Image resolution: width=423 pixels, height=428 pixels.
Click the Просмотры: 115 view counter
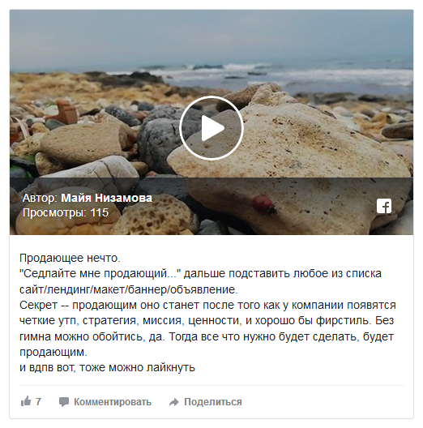tap(66, 212)
